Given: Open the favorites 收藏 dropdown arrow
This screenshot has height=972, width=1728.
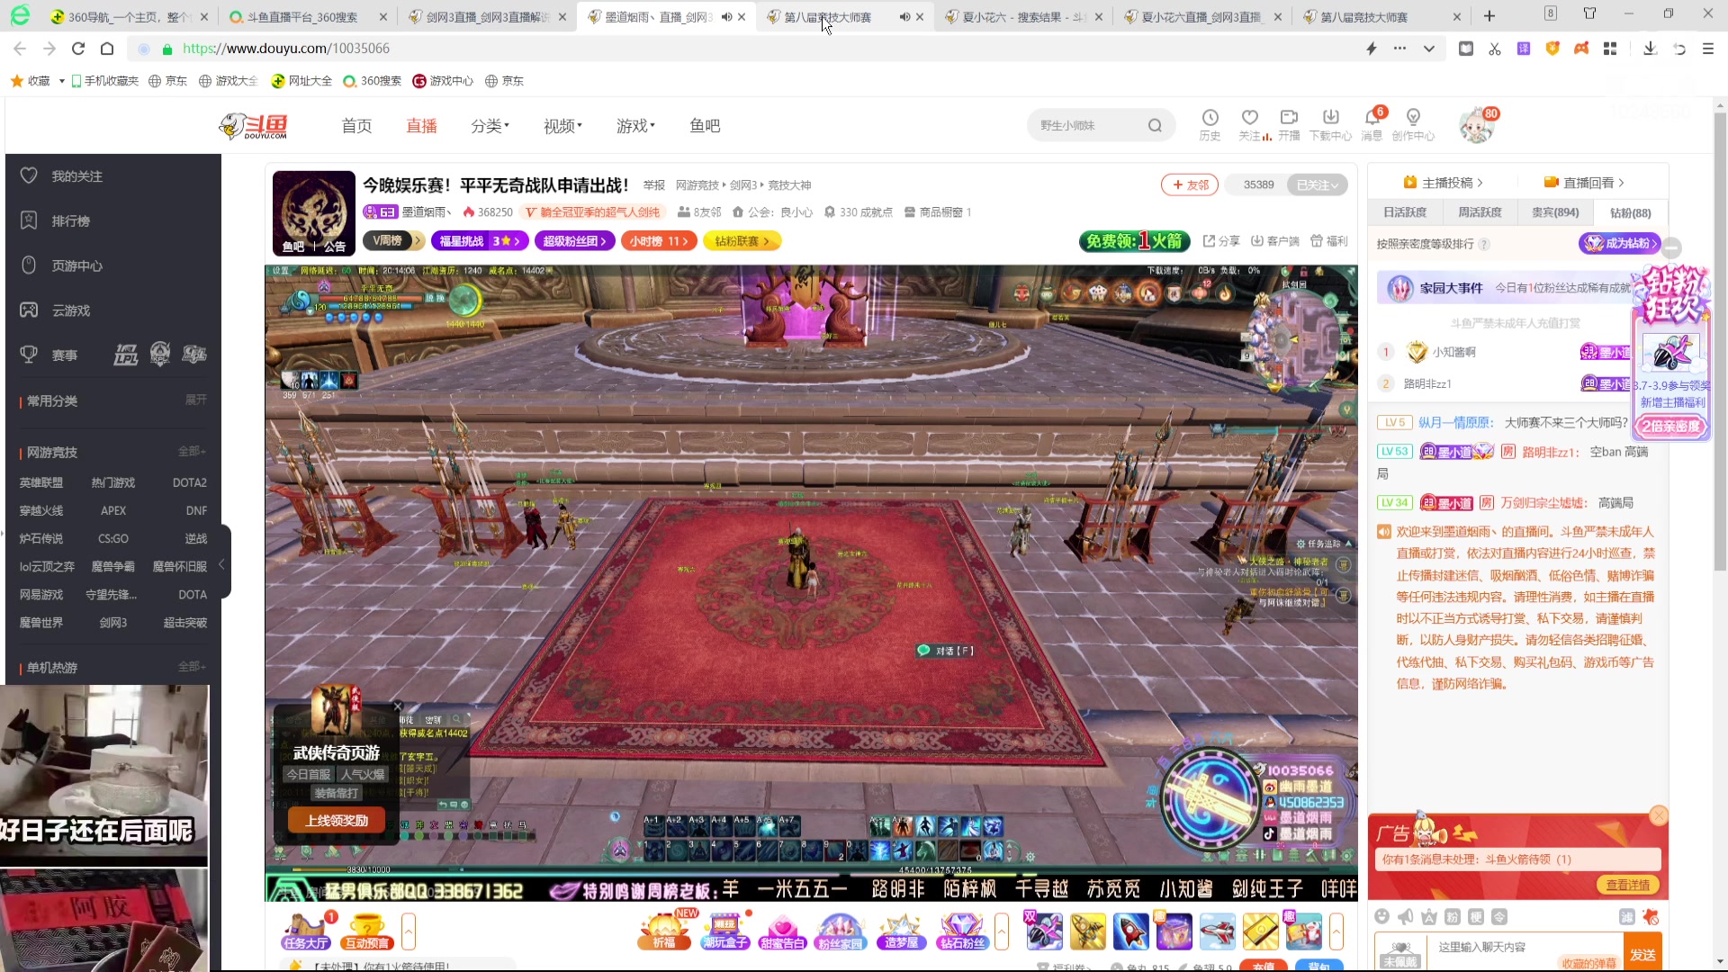Looking at the screenshot, I should pos(61,81).
